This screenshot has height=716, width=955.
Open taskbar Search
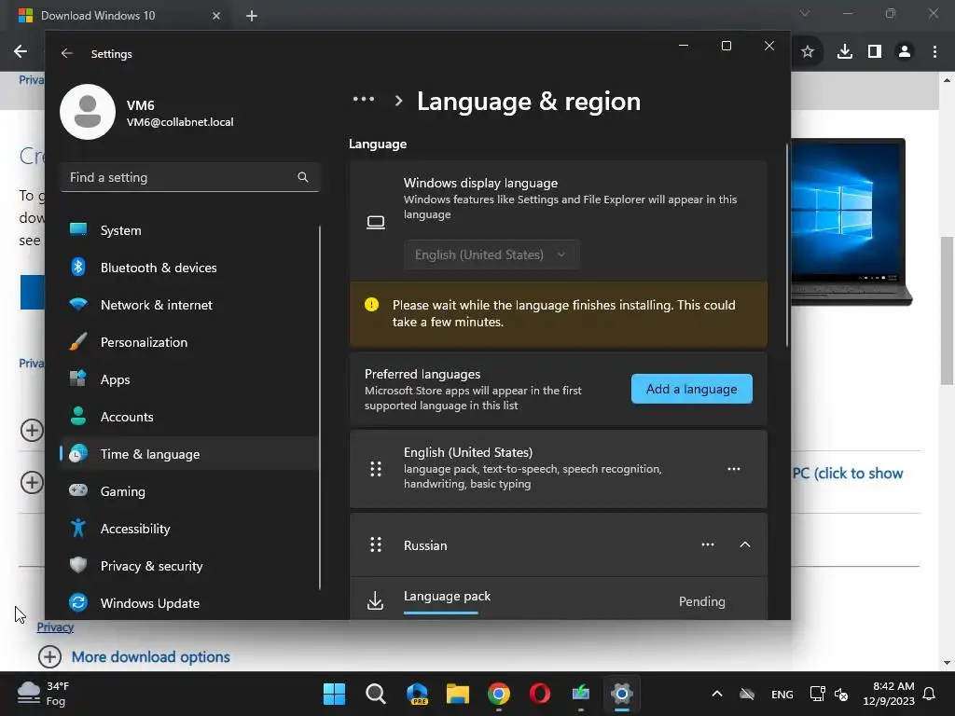[376, 694]
